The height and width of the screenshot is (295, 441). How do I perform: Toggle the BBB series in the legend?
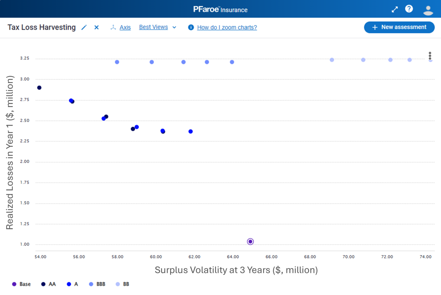coord(97,284)
